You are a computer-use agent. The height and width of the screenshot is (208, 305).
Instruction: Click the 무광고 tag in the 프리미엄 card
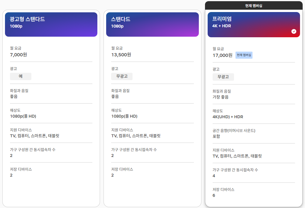(x=223, y=77)
